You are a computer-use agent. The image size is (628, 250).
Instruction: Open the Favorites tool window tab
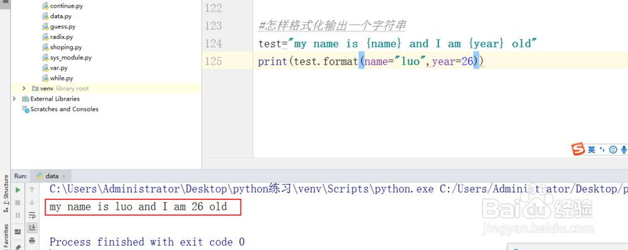[6, 236]
